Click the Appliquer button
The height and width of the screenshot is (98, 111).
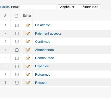click(67, 7)
